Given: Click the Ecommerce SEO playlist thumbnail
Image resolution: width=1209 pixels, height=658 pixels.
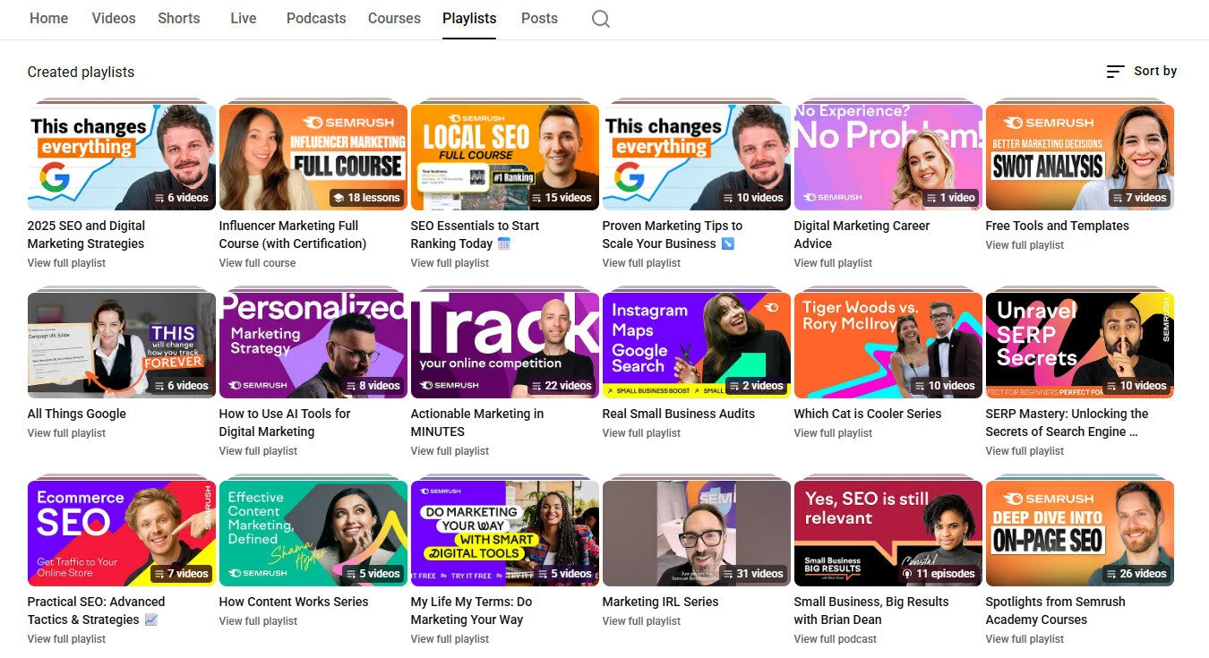Looking at the screenshot, I should 121,533.
